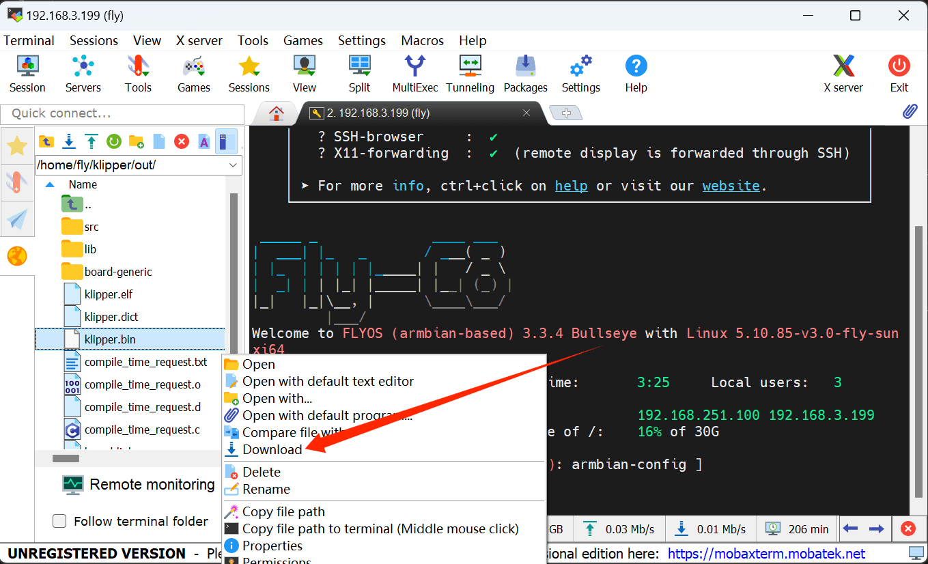Image resolution: width=928 pixels, height=564 pixels.
Task: Switch to the home tab
Action: [x=276, y=113]
